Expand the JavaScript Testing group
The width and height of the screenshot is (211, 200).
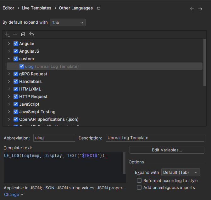tap(9, 112)
